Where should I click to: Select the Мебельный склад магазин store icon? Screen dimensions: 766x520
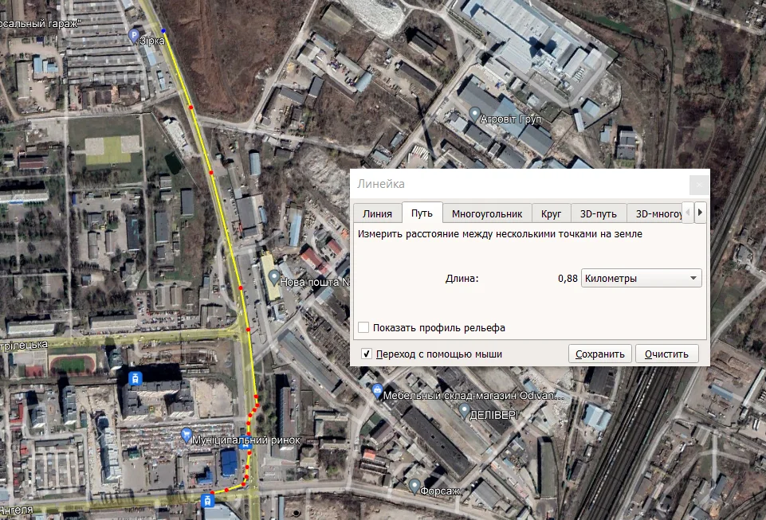click(x=377, y=391)
